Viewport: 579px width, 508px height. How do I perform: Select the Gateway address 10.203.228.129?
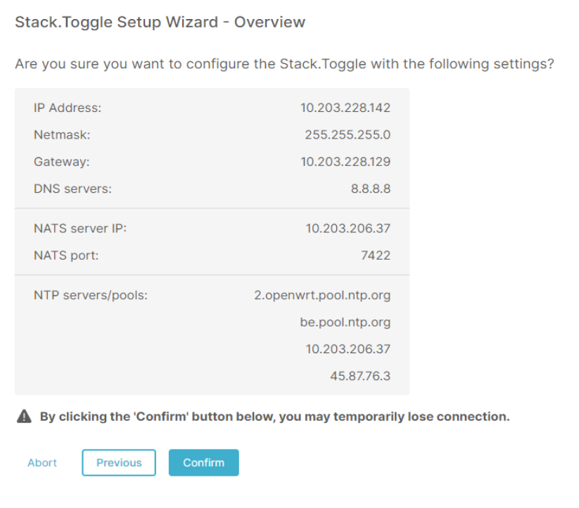pos(345,161)
